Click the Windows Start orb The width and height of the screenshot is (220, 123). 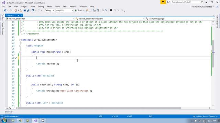(x=4, y=121)
